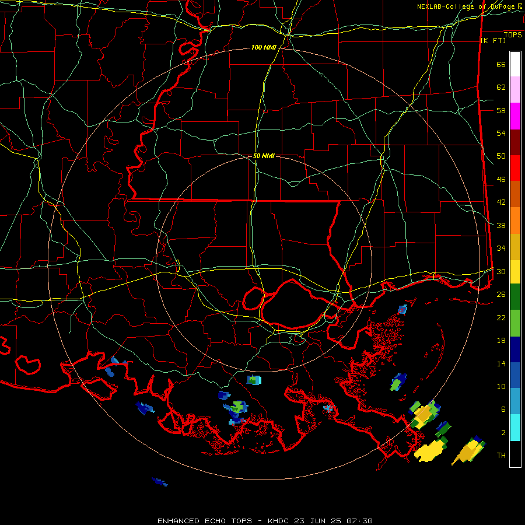Viewport: 525px width, 525px height.
Task: Click the "18" legend value
Action: [x=501, y=341]
